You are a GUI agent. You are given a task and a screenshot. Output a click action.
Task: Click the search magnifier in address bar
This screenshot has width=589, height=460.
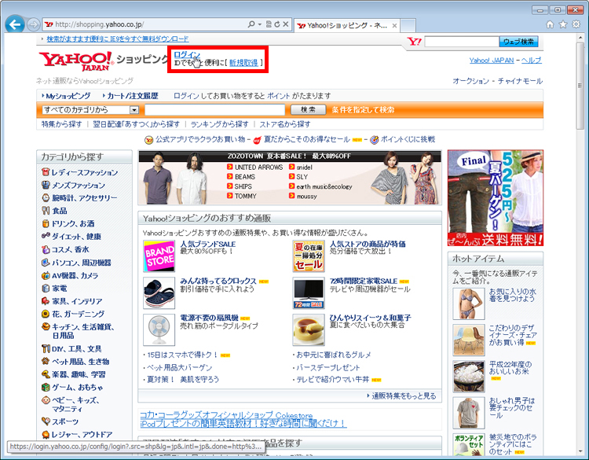251,24
